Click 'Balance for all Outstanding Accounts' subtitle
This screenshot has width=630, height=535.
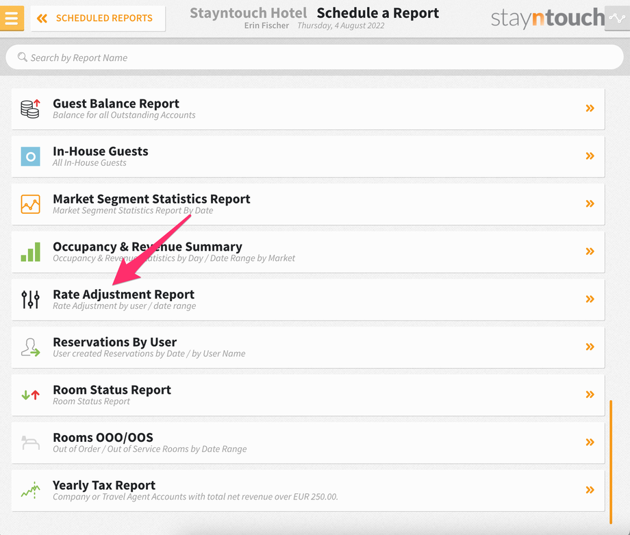coord(124,115)
